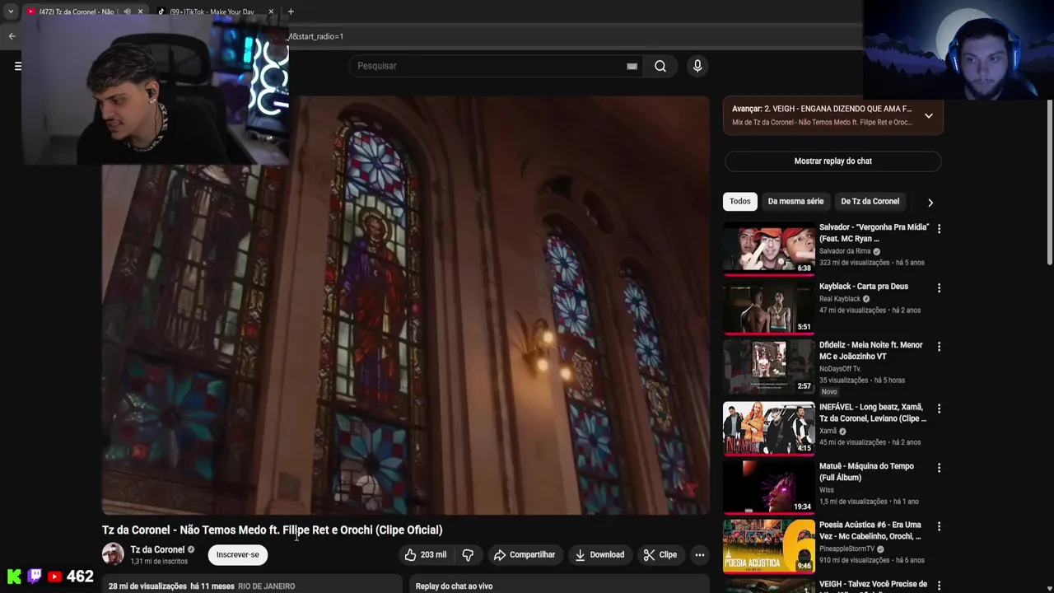Image resolution: width=1054 pixels, height=593 pixels.
Task: Click the NoDaysOff Tv. channel name
Action: pyautogui.click(x=838, y=369)
